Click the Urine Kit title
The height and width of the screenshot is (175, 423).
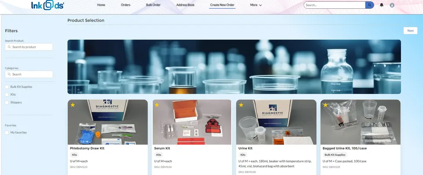point(245,148)
